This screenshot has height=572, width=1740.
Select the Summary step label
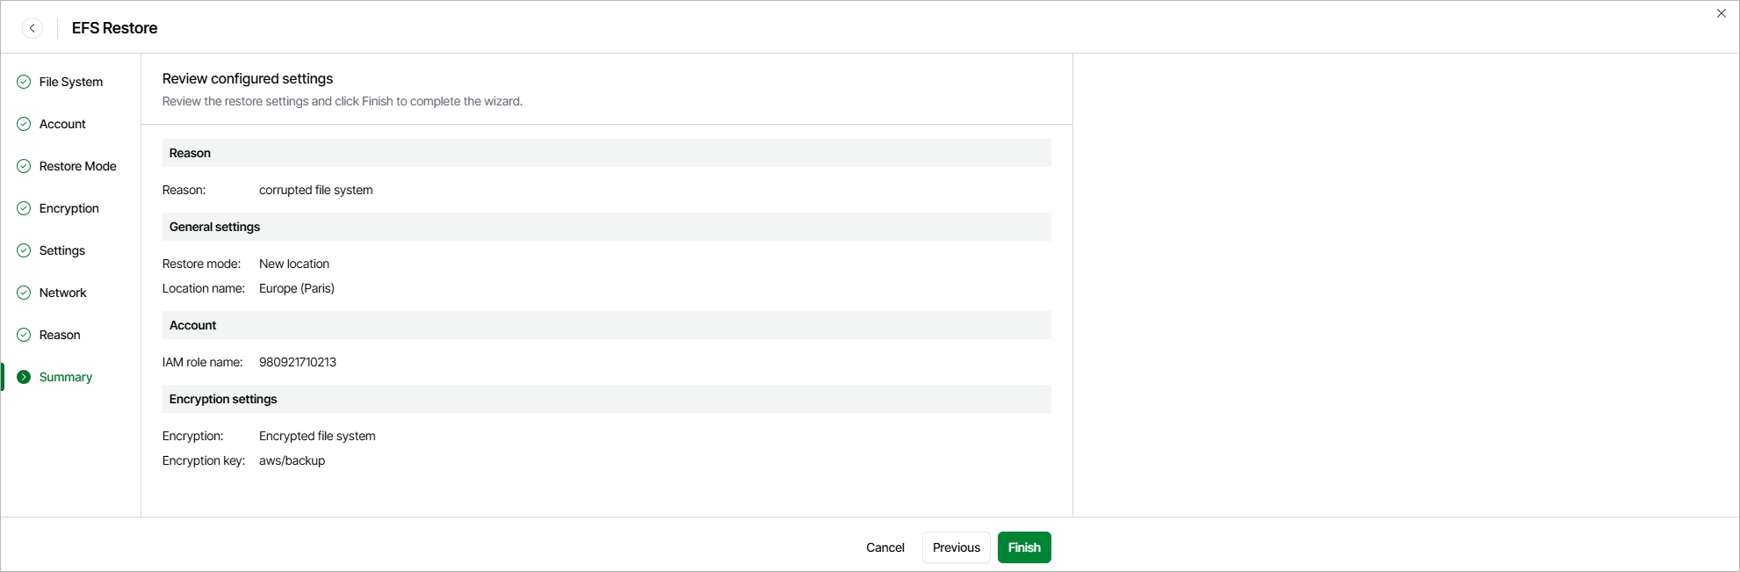(65, 377)
